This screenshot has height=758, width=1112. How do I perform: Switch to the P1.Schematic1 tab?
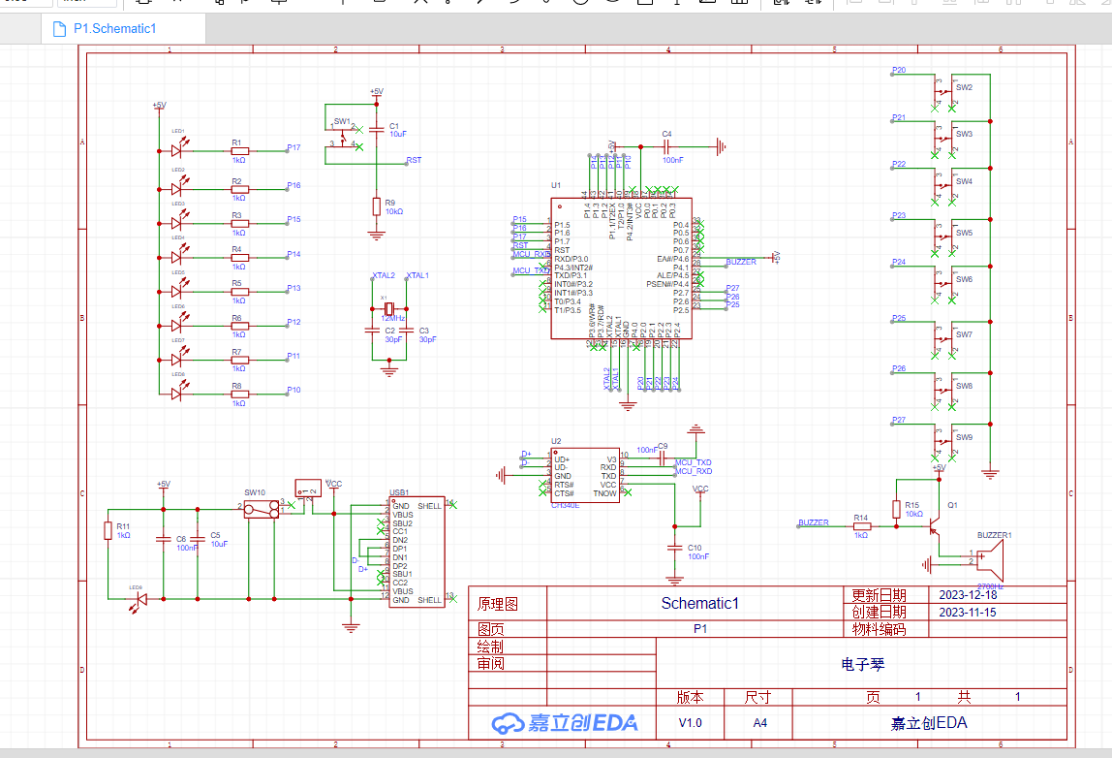(x=123, y=29)
